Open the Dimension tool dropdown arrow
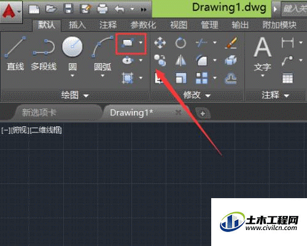Screen dimensions: 307x246 pos(301,42)
